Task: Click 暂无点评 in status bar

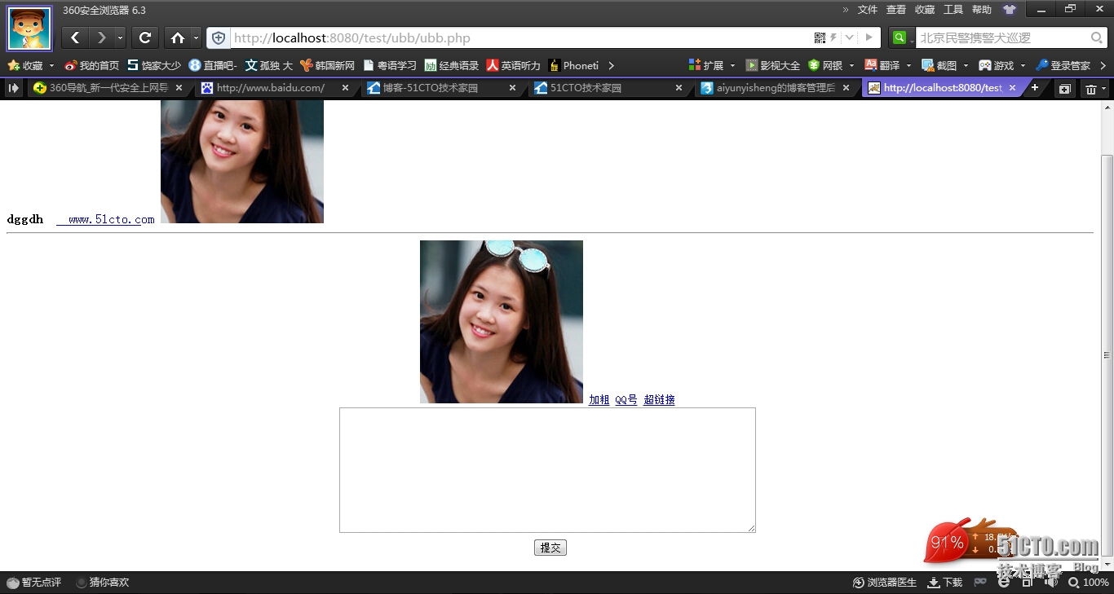Action: point(33,583)
